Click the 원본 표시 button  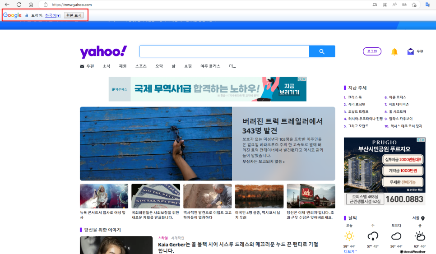pos(74,15)
